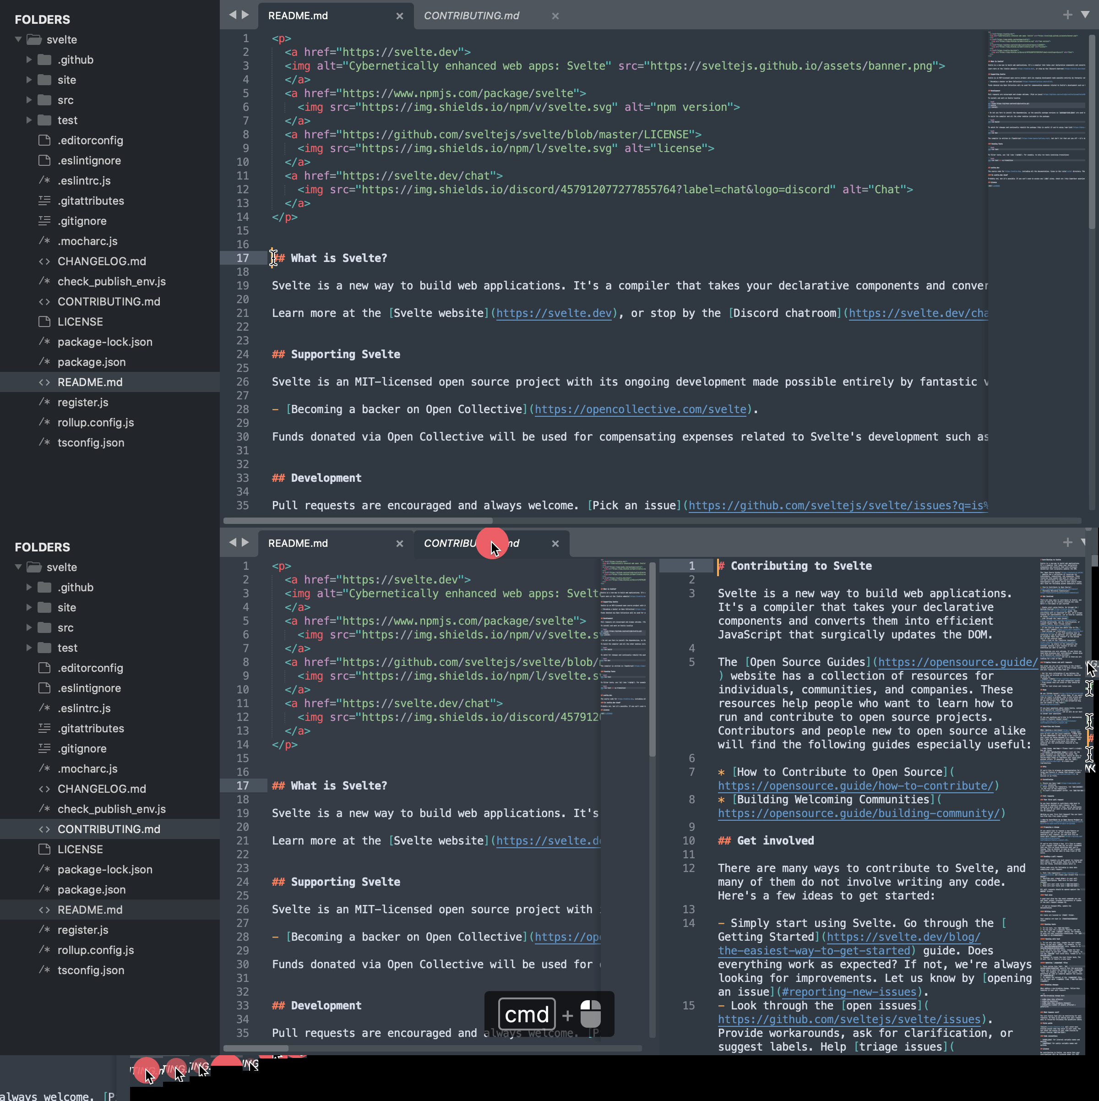Click the plus new-tab icon in the upper window
The height and width of the screenshot is (1101, 1099).
(x=1067, y=15)
